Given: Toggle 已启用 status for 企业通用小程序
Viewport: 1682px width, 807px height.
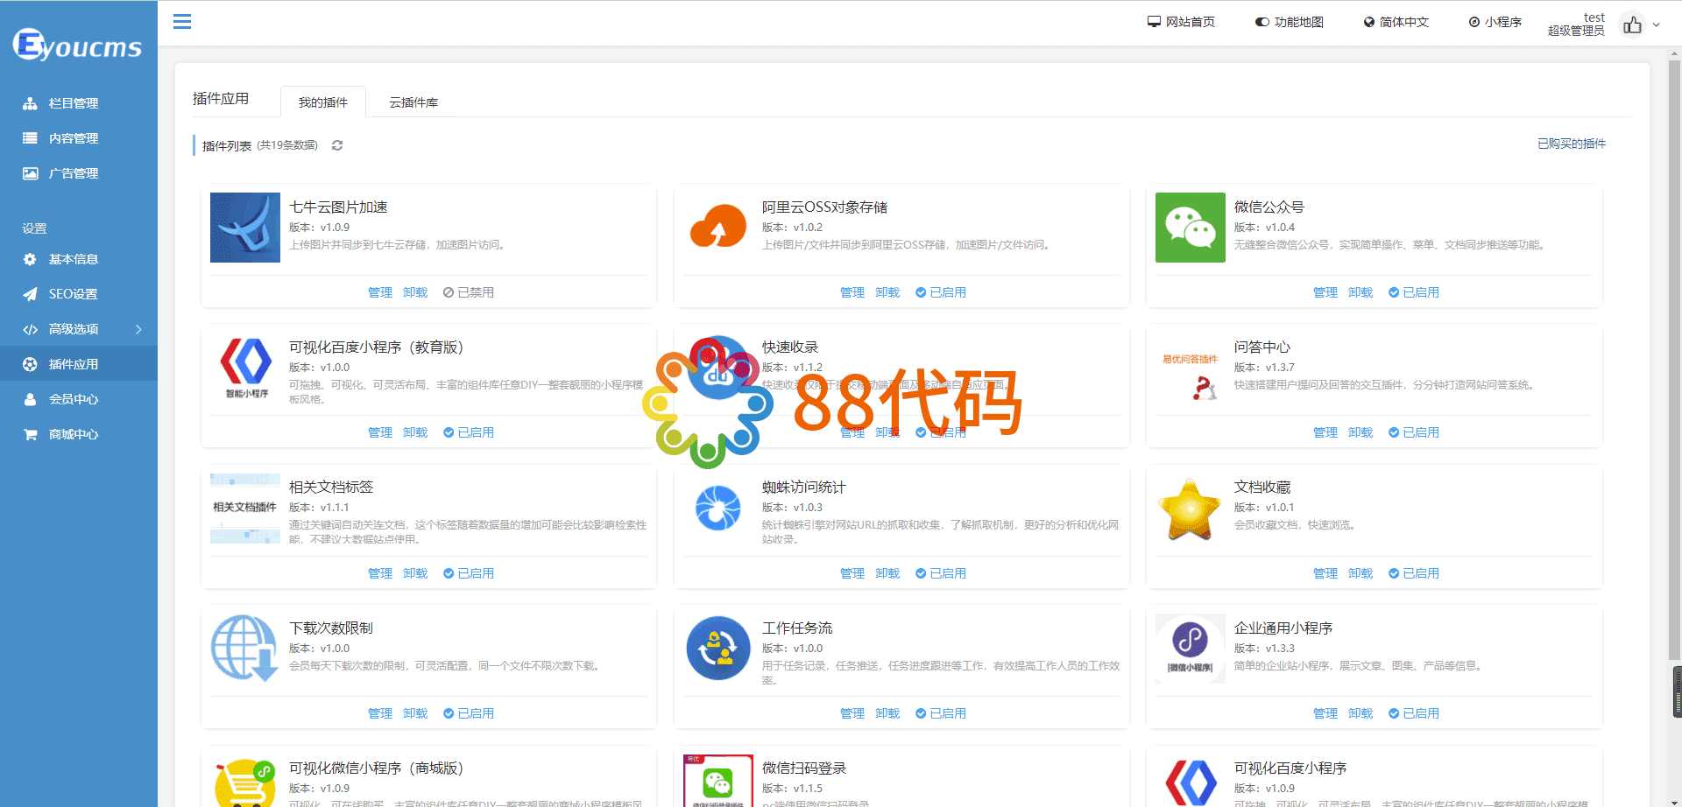Looking at the screenshot, I should click(x=1414, y=713).
